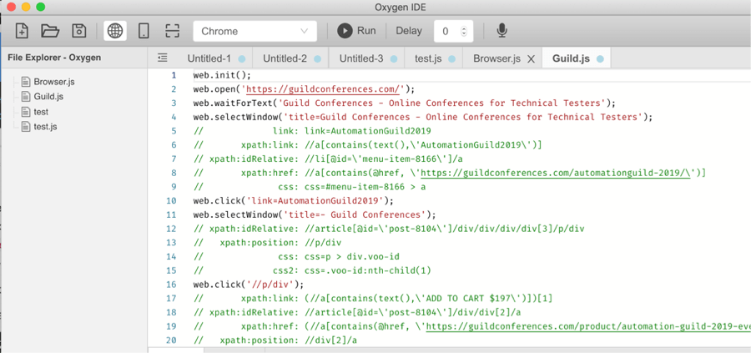Click the Guild.js file icon in explorer

[x=26, y=96]
